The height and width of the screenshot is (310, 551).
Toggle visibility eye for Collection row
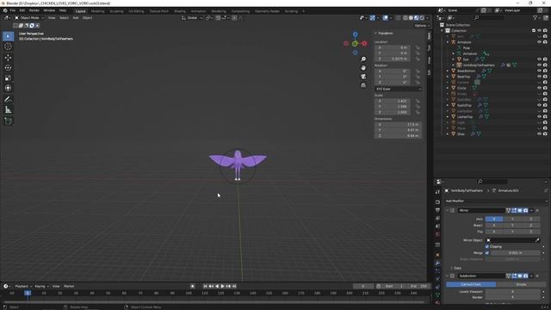(540, 31)
